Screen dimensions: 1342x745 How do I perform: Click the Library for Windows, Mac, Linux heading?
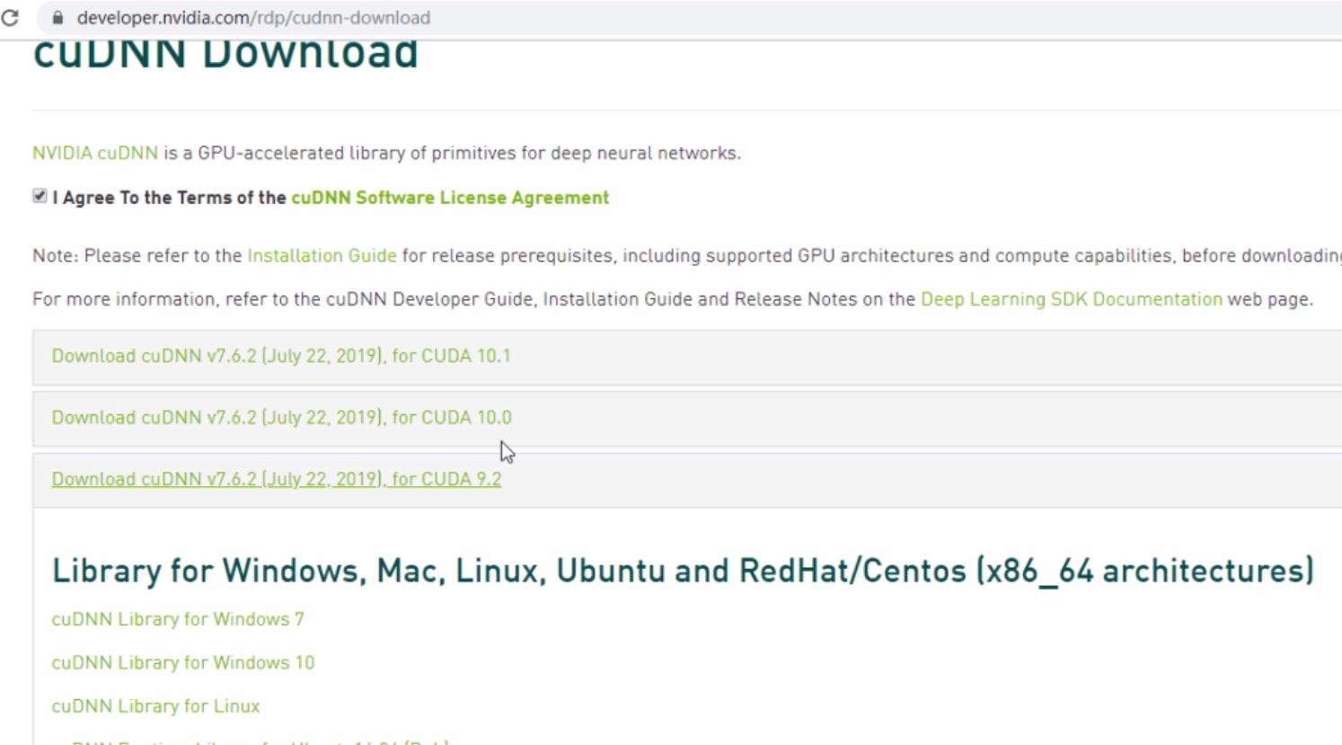pyautogui.click(x=683, y=572)
